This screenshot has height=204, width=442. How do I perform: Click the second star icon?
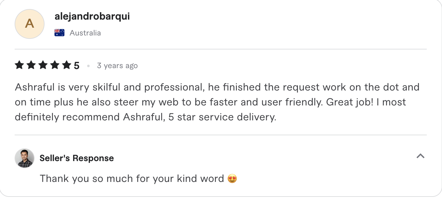31,65
